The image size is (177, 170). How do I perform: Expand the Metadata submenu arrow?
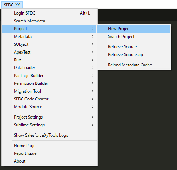(x=93, y=37)
